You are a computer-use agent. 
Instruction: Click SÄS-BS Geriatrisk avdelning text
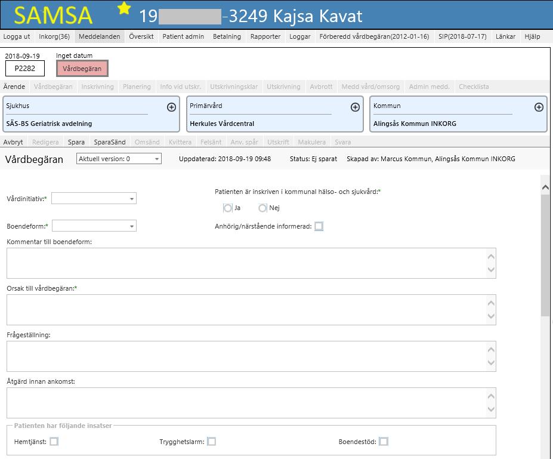(x=49, y=124)
